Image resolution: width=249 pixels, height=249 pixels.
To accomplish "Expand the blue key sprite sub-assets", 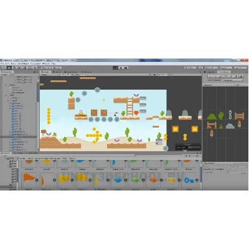I will 197,180.
